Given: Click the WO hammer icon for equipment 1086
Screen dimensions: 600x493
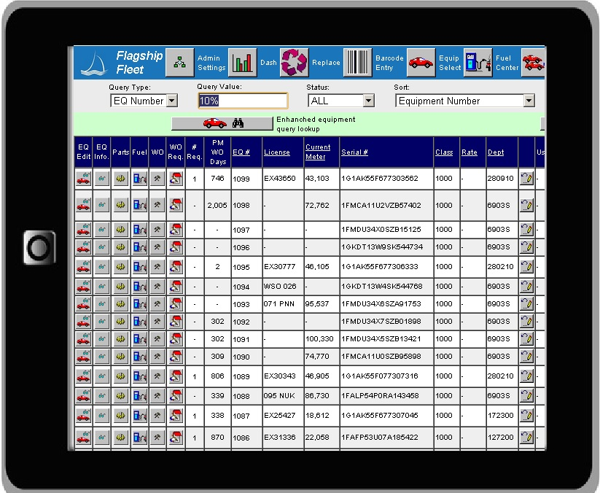Looking at the screenshot, I should [x=157, y=438].
